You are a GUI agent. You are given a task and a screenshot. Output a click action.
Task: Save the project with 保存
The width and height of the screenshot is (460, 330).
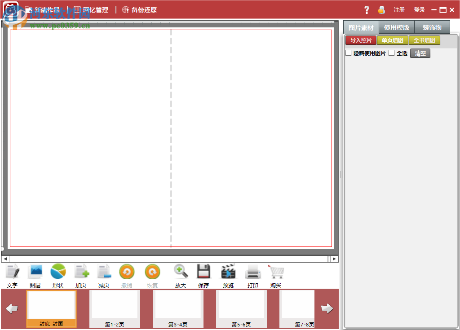coord(203,276)
